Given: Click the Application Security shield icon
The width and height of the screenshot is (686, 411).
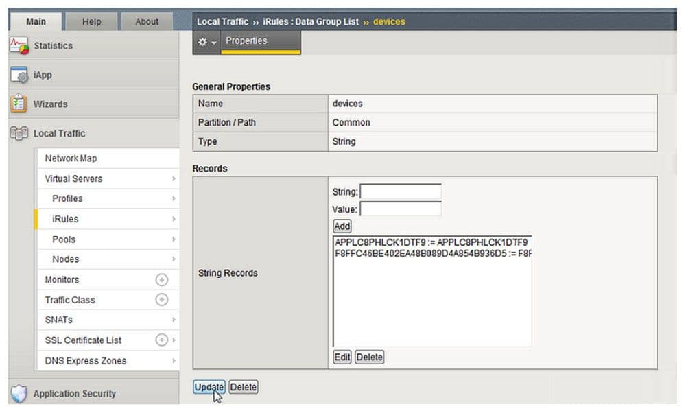Looking at the screenshot, I should (x=19, y=394).
